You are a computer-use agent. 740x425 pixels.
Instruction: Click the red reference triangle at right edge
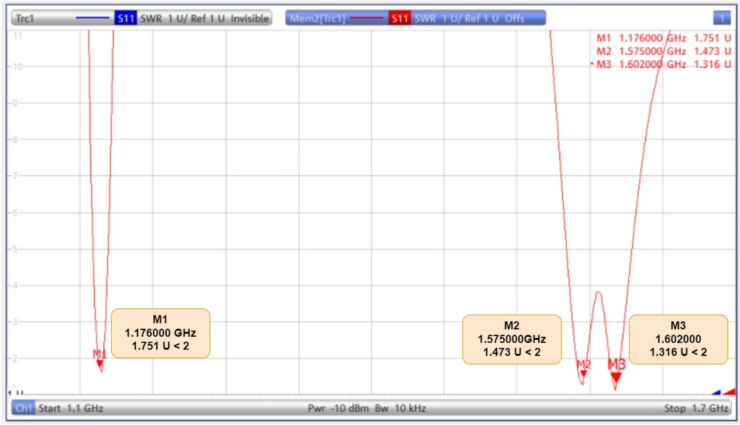coord(730,392)
